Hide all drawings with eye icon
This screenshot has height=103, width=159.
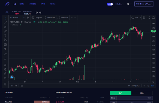point(5,78)
